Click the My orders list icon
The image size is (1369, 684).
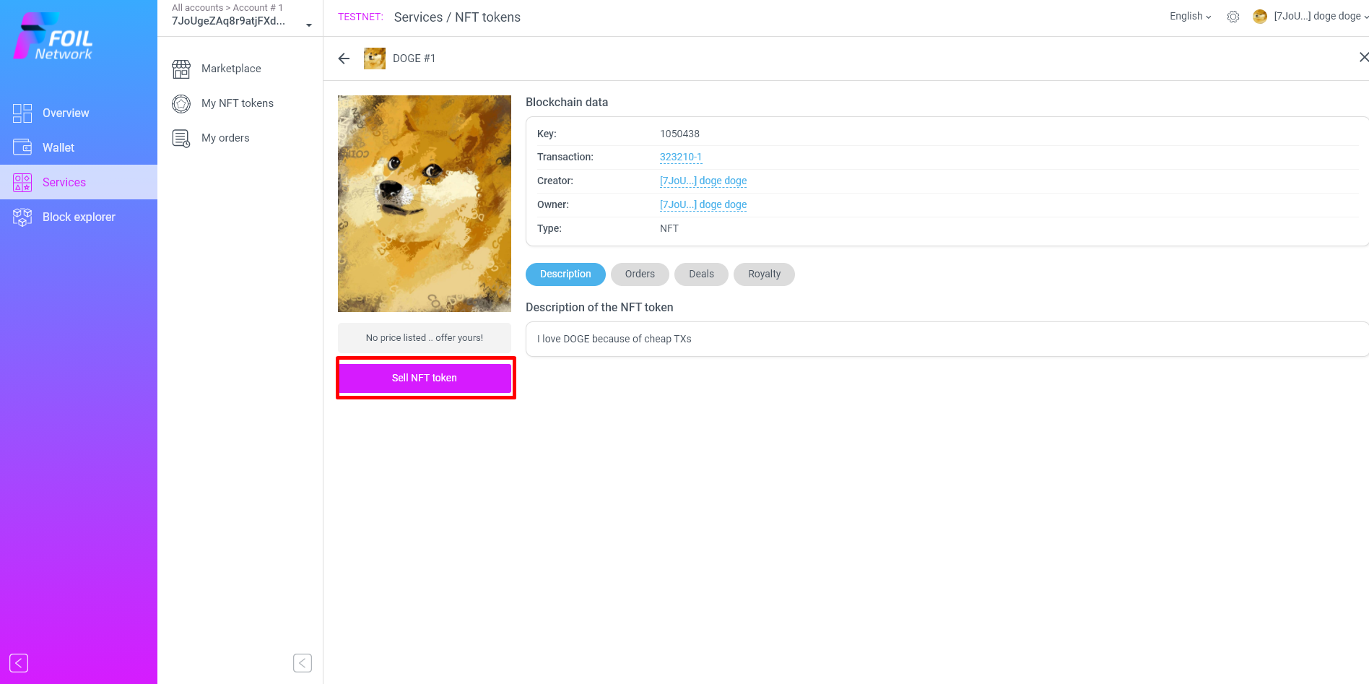tap(181, 138)
